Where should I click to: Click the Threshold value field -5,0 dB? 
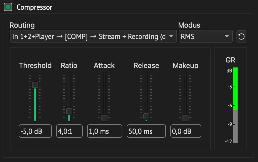(x=35, y=131)
